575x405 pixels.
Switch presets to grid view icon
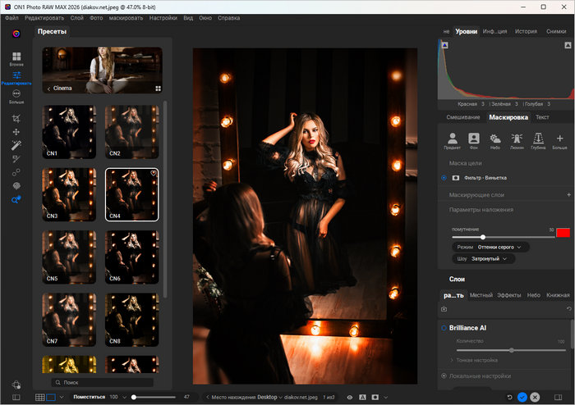[x=158, y=89]
